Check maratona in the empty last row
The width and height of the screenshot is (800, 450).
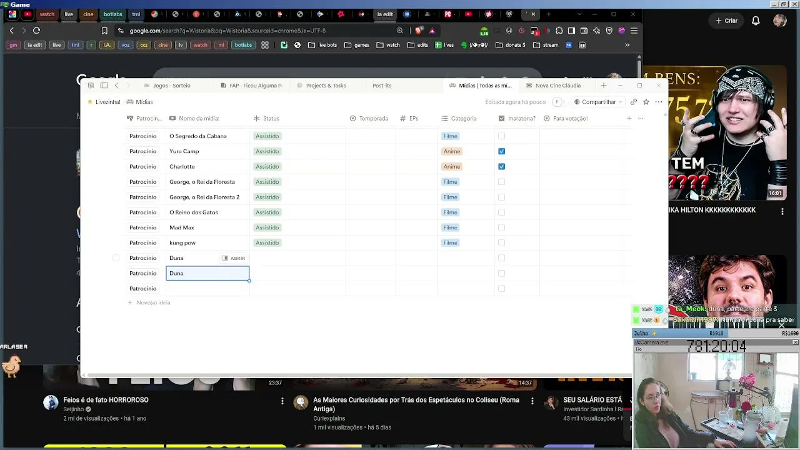coord(501,289)
